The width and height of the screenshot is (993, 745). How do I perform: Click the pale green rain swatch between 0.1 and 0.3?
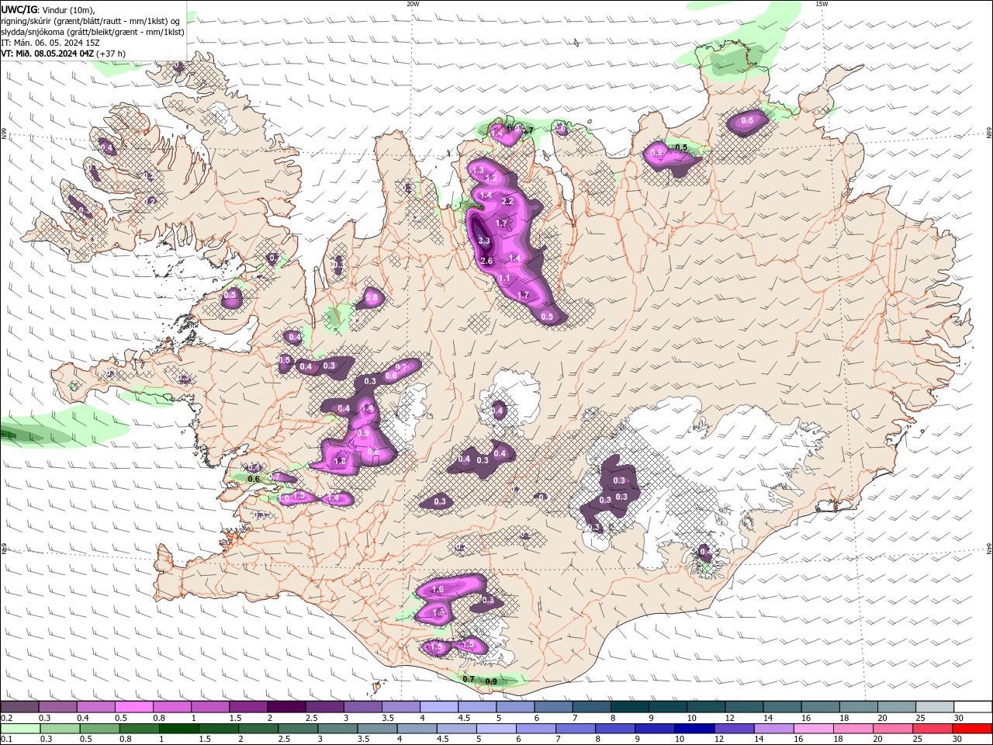click(20, 729)
